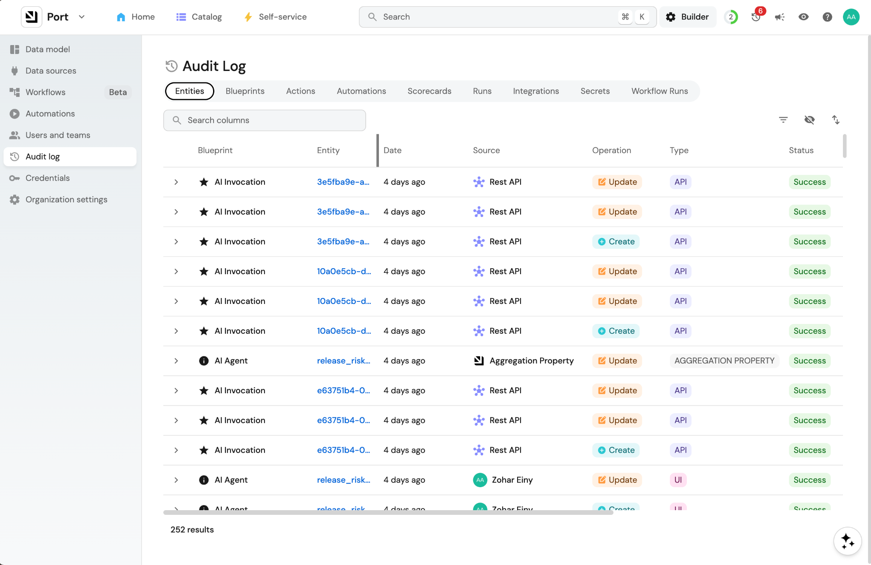Open the Workflow Runs tab
Screen dimensions: 871x565
click(659, 91)
